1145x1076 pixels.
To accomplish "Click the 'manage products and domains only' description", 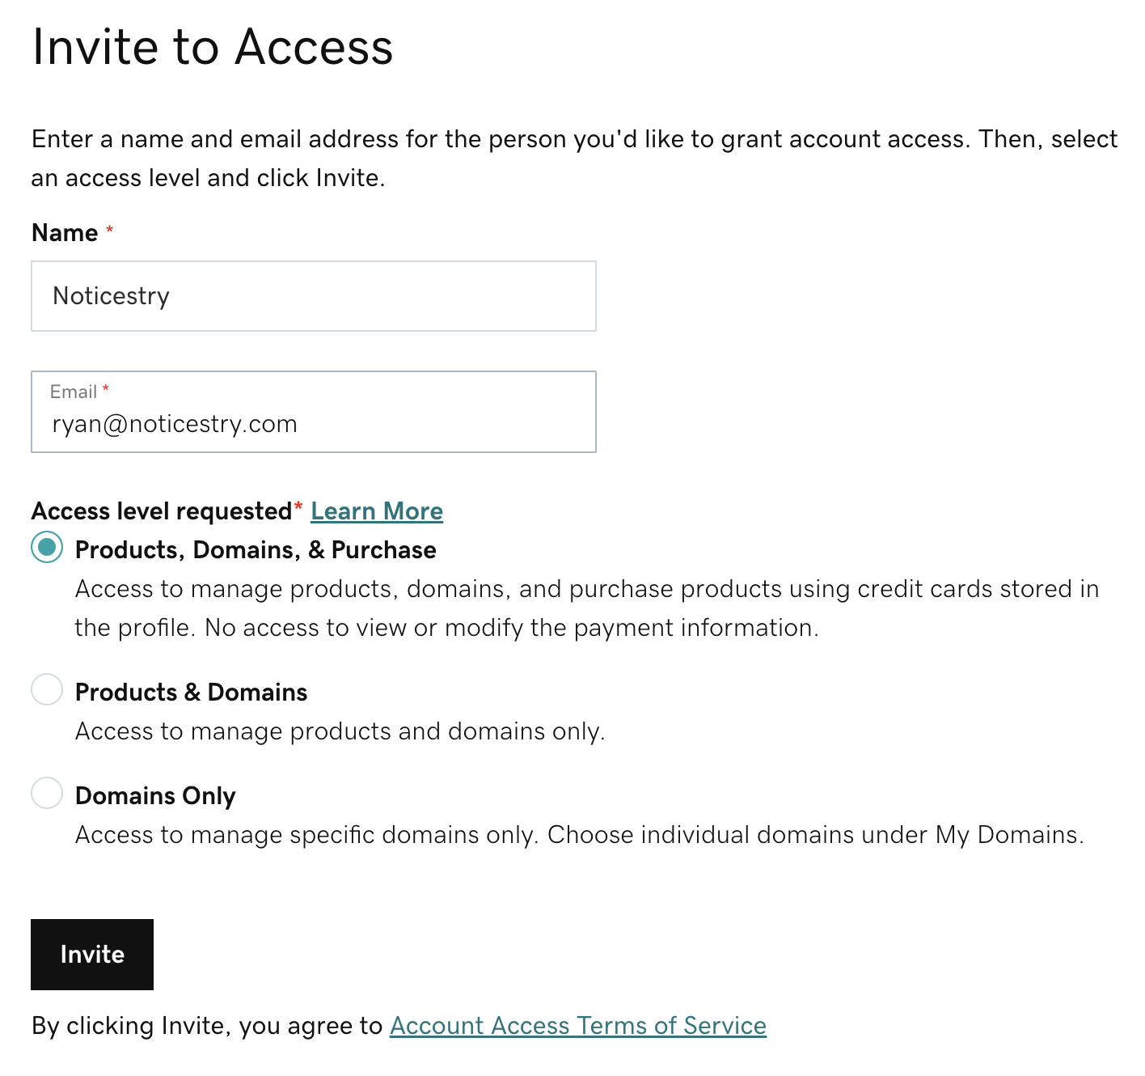I will point(340,731).
